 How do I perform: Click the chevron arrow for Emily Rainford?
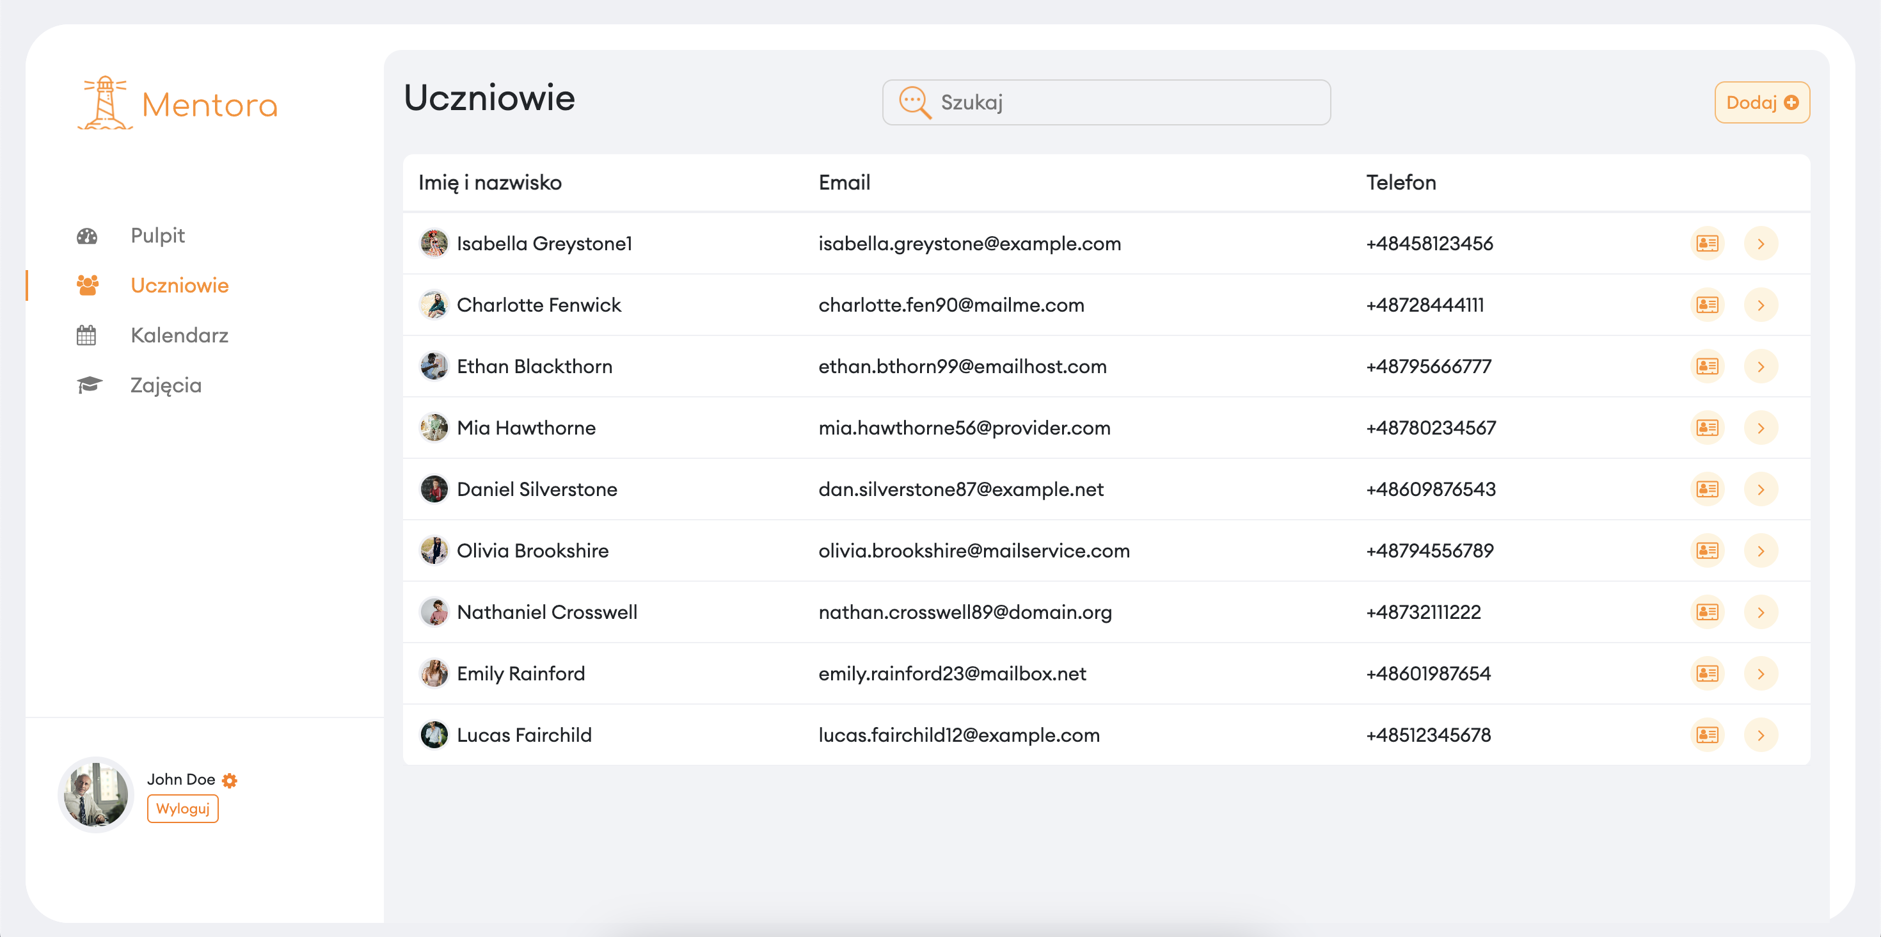pyautogui.click(x=1761, y=673)
